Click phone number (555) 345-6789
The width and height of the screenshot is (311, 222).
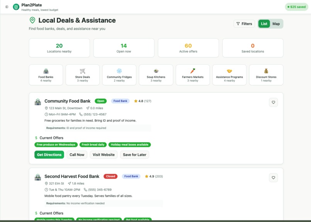coord(100,190)
